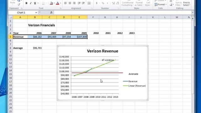Screen dimensions: 201x113
Task: Click the Select All corner button
Action: click(x=10, y=17)
